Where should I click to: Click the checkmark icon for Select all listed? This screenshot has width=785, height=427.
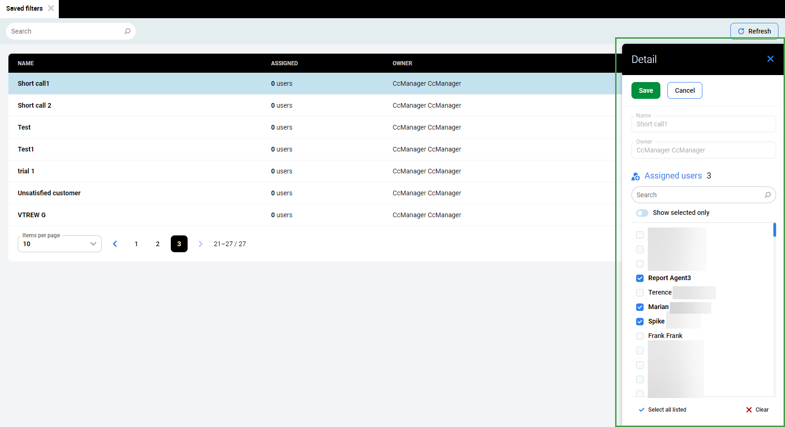pos(641,409)
